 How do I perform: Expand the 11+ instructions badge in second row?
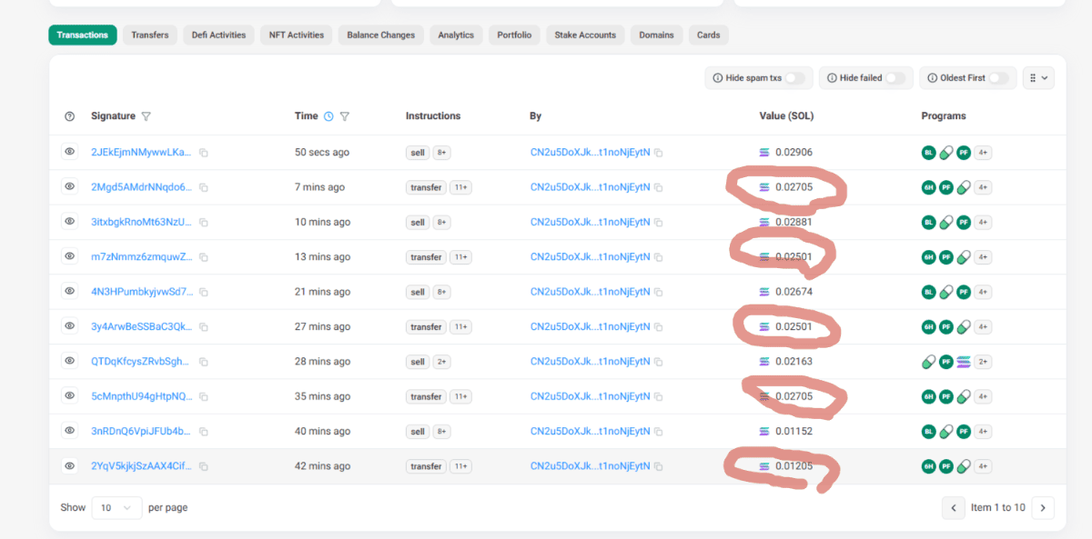point(460,187)
